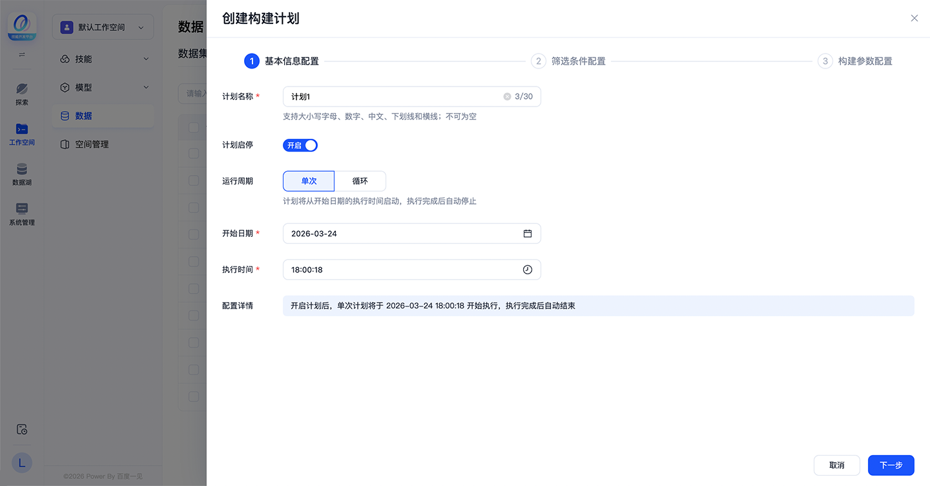
Task: Click the 默认工作空间 workspace avatar icon
Action: point(67,27)
